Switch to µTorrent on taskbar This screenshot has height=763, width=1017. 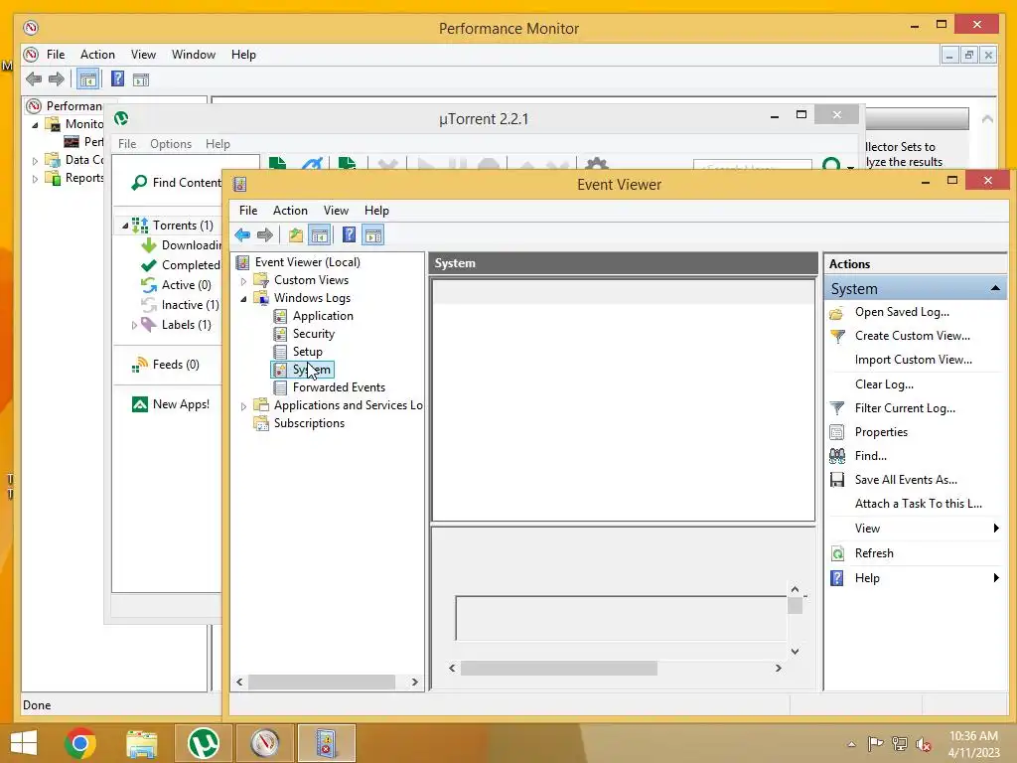click(x=203, y=743)
